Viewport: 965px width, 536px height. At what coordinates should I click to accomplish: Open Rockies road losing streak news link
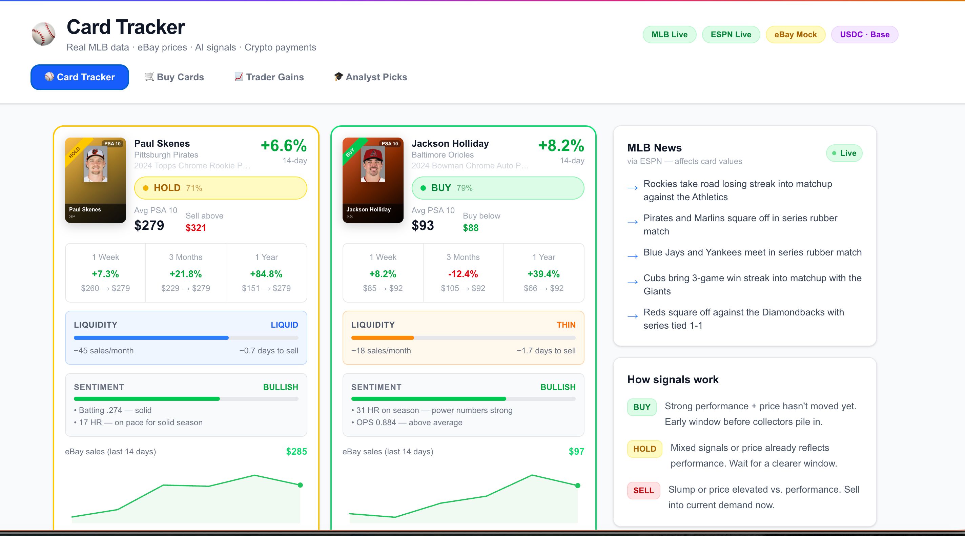point(738,190)
